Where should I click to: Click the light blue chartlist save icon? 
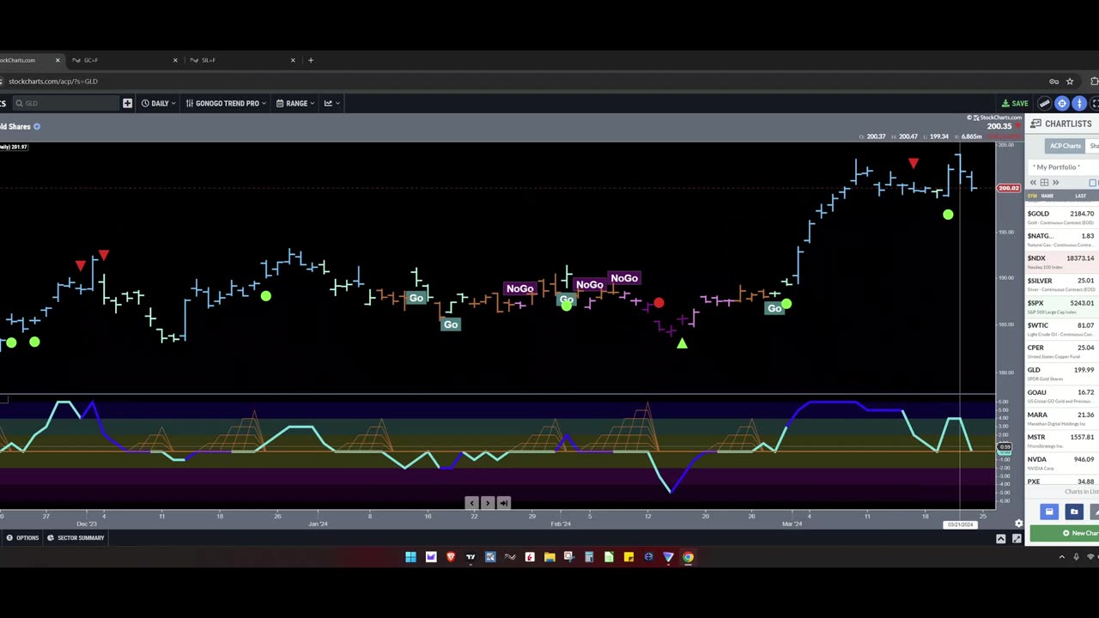coord(1048,512)
